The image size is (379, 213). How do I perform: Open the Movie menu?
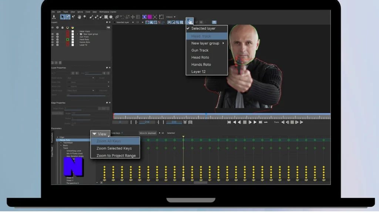click(x=80, y=11)
